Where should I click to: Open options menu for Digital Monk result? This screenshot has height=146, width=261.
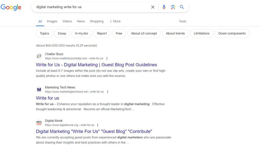[x=98, y=125]
